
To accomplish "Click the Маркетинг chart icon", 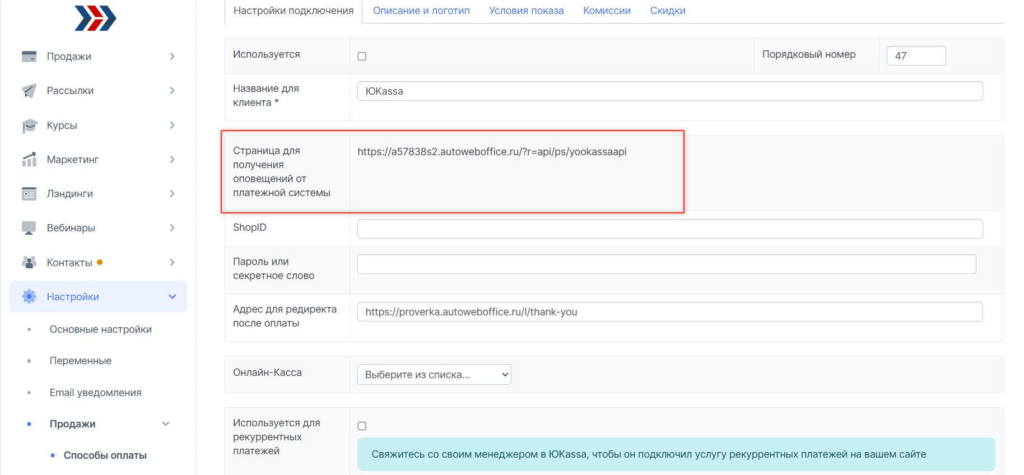I will (x=29, y=160).
